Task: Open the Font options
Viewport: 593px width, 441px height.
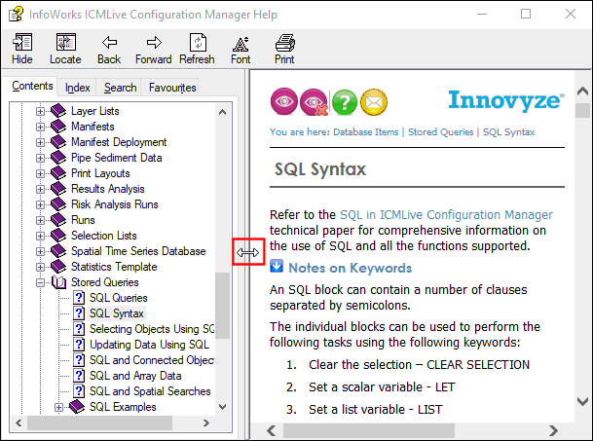Action: (241, 49)
